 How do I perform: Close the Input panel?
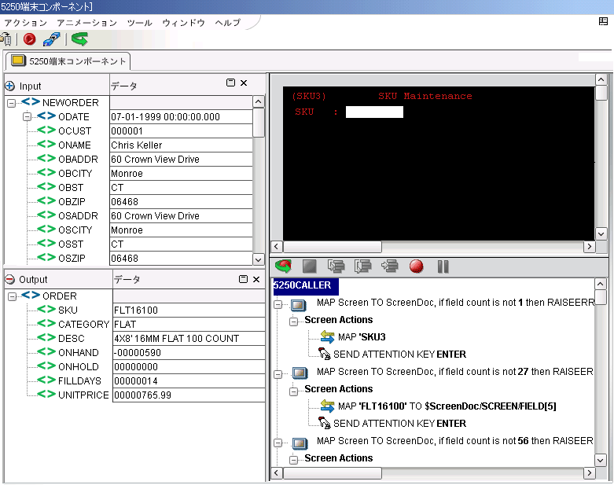click(x=244, y=83)
